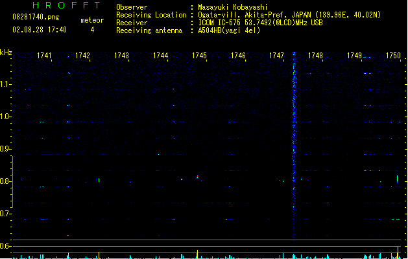Click the 0.8 kHz axis label

point(5,181)
